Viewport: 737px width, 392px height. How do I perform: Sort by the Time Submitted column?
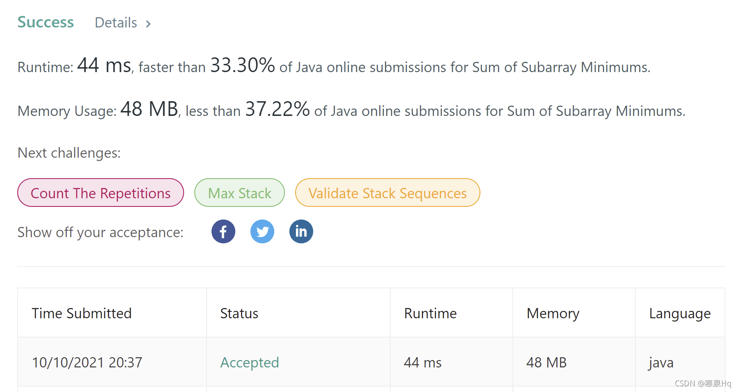click(82, 313)
